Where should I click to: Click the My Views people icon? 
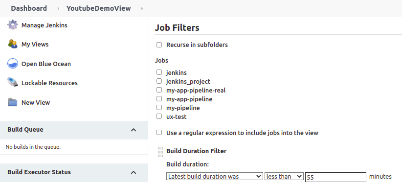pos(13,44)
